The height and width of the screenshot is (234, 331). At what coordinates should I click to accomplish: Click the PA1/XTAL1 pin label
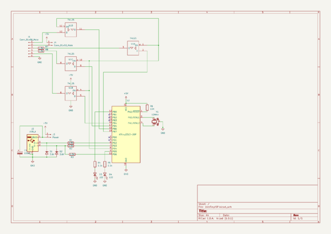(134, 118)
